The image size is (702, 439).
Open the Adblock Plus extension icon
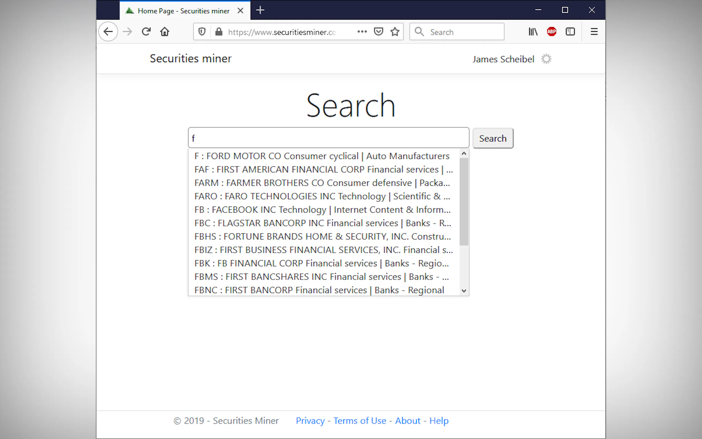551,32
